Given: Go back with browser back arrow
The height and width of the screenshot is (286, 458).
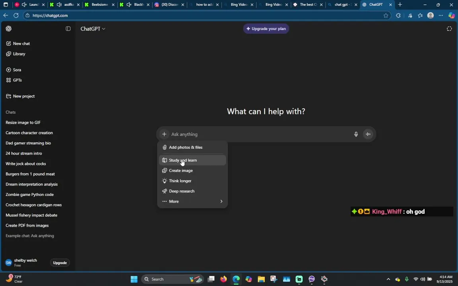Looking at the screenshot, I should pos(6,15).
